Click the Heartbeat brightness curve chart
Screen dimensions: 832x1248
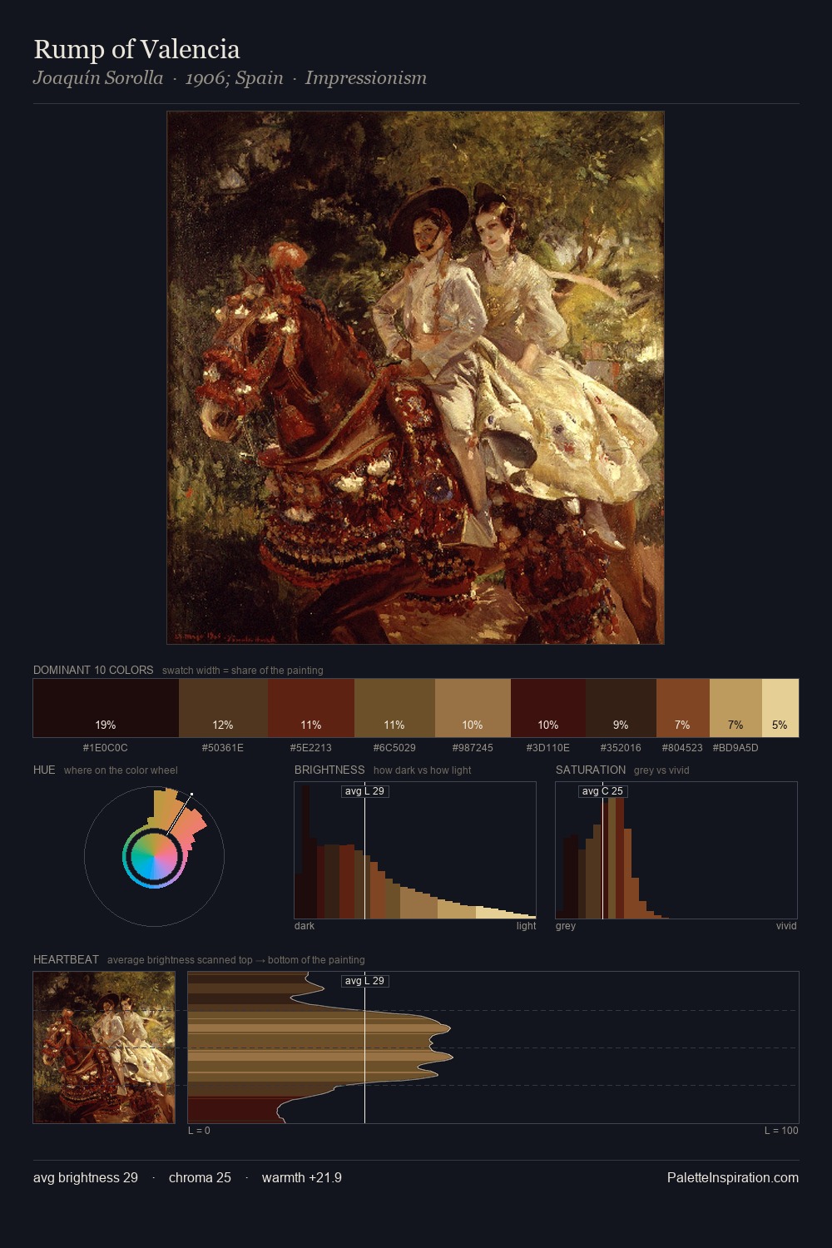493,1047
